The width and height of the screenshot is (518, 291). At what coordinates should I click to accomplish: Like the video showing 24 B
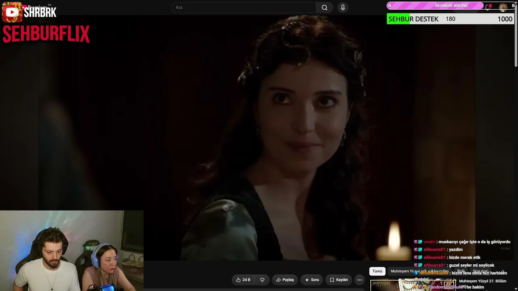(x=243, y=280)
